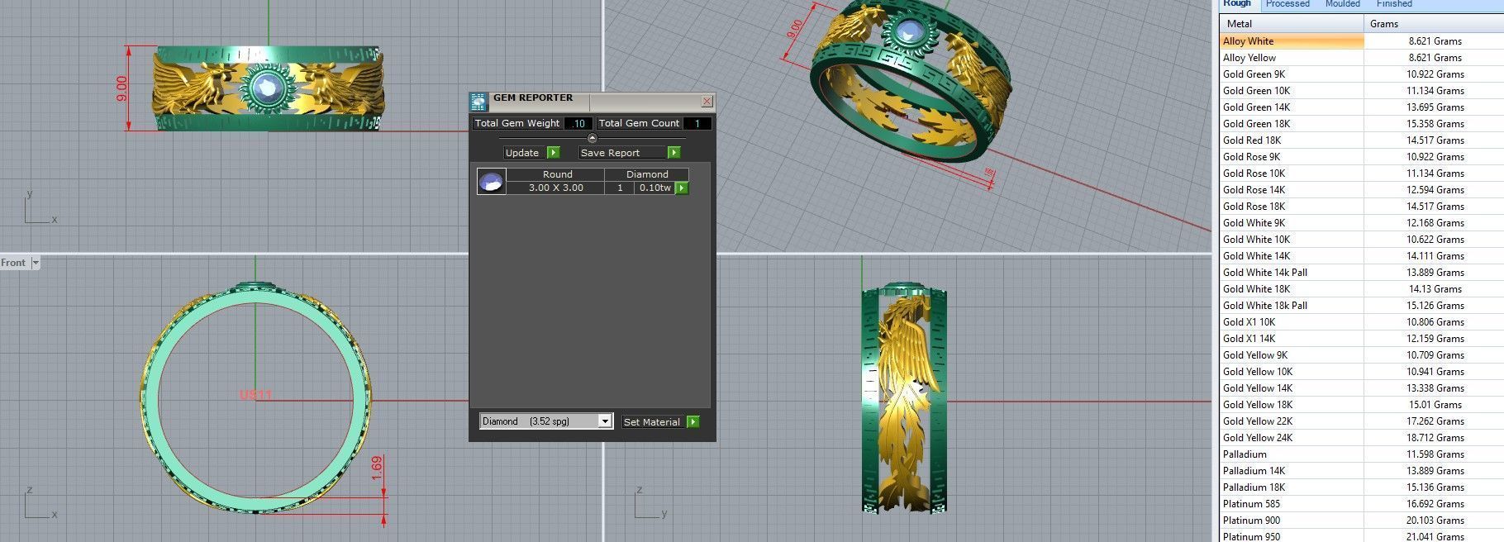Select the Gold White 14K row
The image size is (1504, 542).
click(1362, 256)
